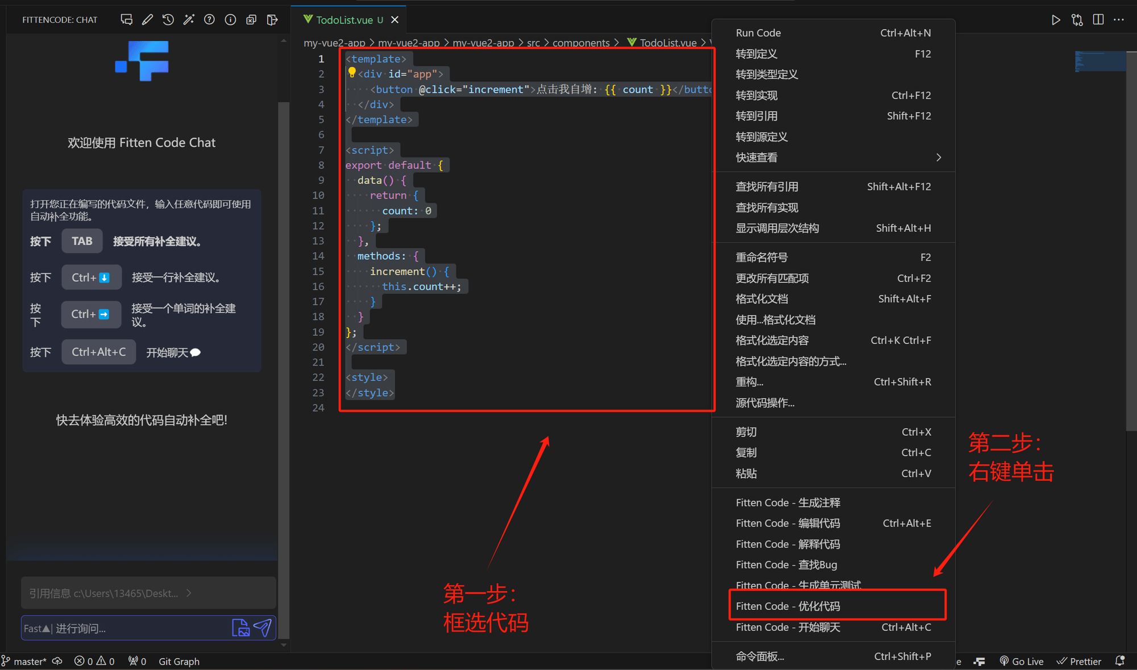The image size is (1137, 670).
Task: Choose 剪切 from context menu
Action: click(x=833, y=432)
